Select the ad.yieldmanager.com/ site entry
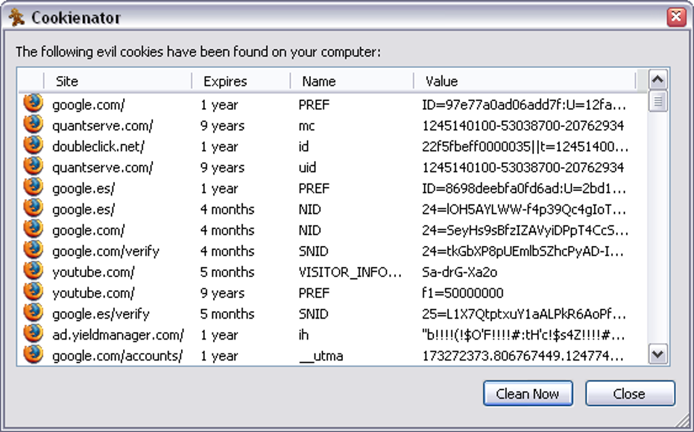This screenshot has width=694, height=432. tap(118, 336)
